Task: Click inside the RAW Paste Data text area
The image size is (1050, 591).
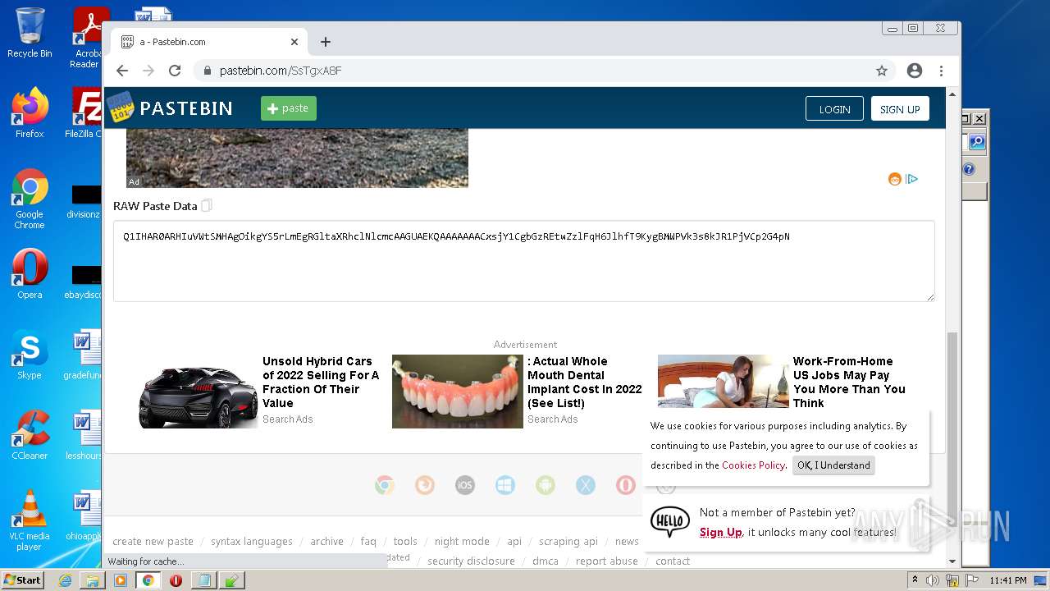Action: click(x=523, y=261)
